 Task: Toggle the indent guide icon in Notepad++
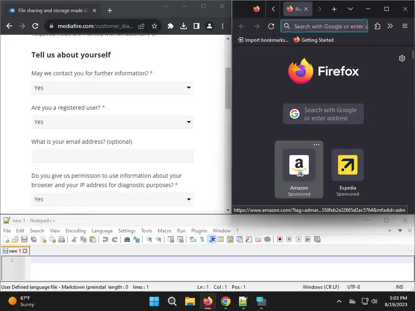212,239
